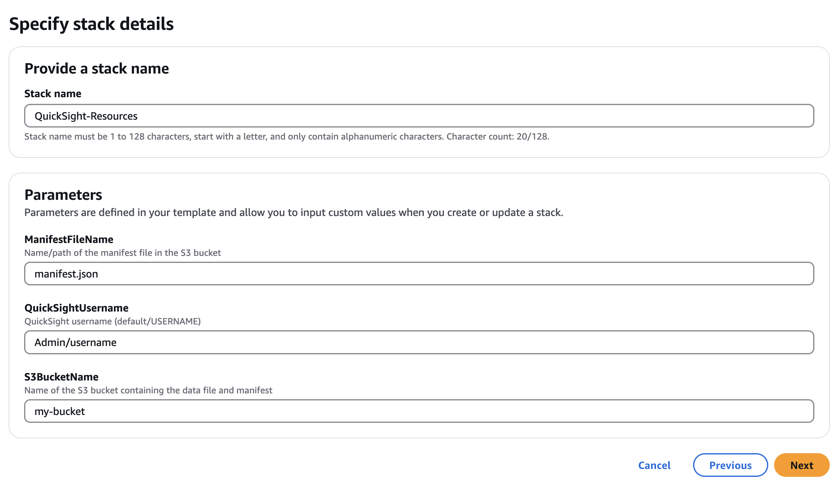Click the 'Stack name' field label
This screenshot has width=836, height=486.
click(x=53, y=94)
